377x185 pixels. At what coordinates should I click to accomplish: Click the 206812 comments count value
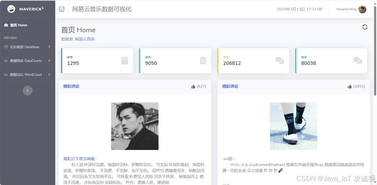232,63
